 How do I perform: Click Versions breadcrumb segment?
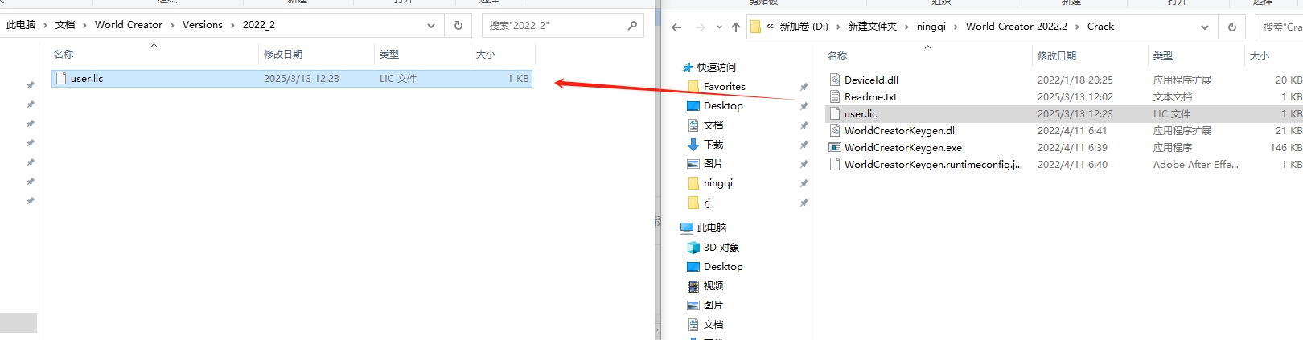coord(203,25)
